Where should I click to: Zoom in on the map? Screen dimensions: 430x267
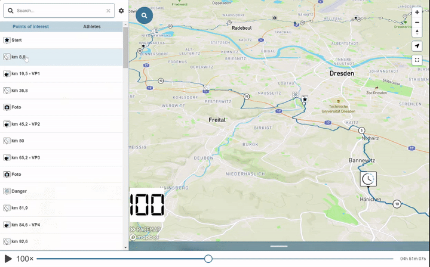click(x=417, y=13)
